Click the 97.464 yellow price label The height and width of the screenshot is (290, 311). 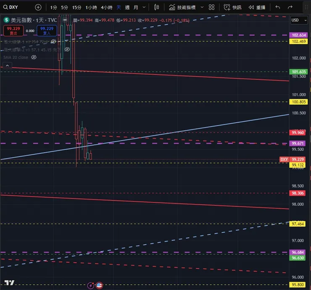tap(298, 224)
